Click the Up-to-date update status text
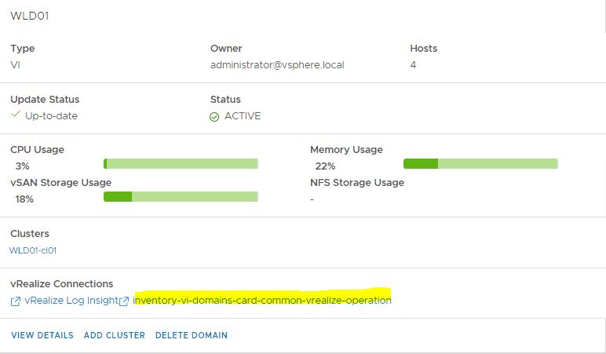 click(x=51, y=116)
